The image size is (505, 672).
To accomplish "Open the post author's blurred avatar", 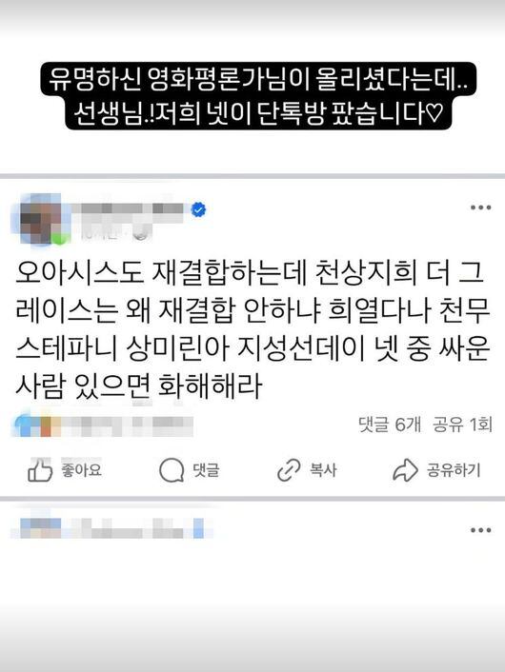I will (x=41, y=221).
